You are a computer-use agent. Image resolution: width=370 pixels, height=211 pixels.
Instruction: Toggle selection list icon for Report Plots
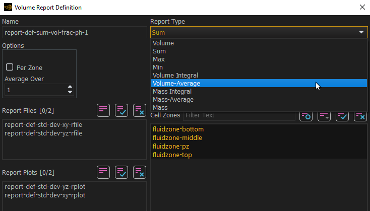click(103, 172)
